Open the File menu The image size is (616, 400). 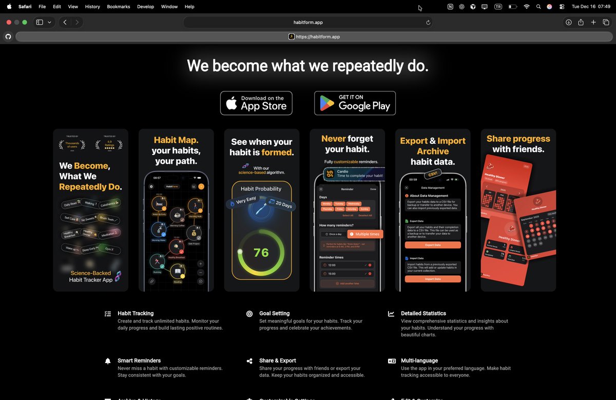42,7
